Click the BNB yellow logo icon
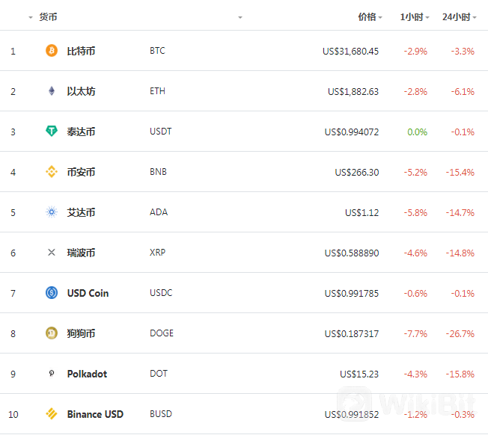488x435 pixels. [52, 171]
